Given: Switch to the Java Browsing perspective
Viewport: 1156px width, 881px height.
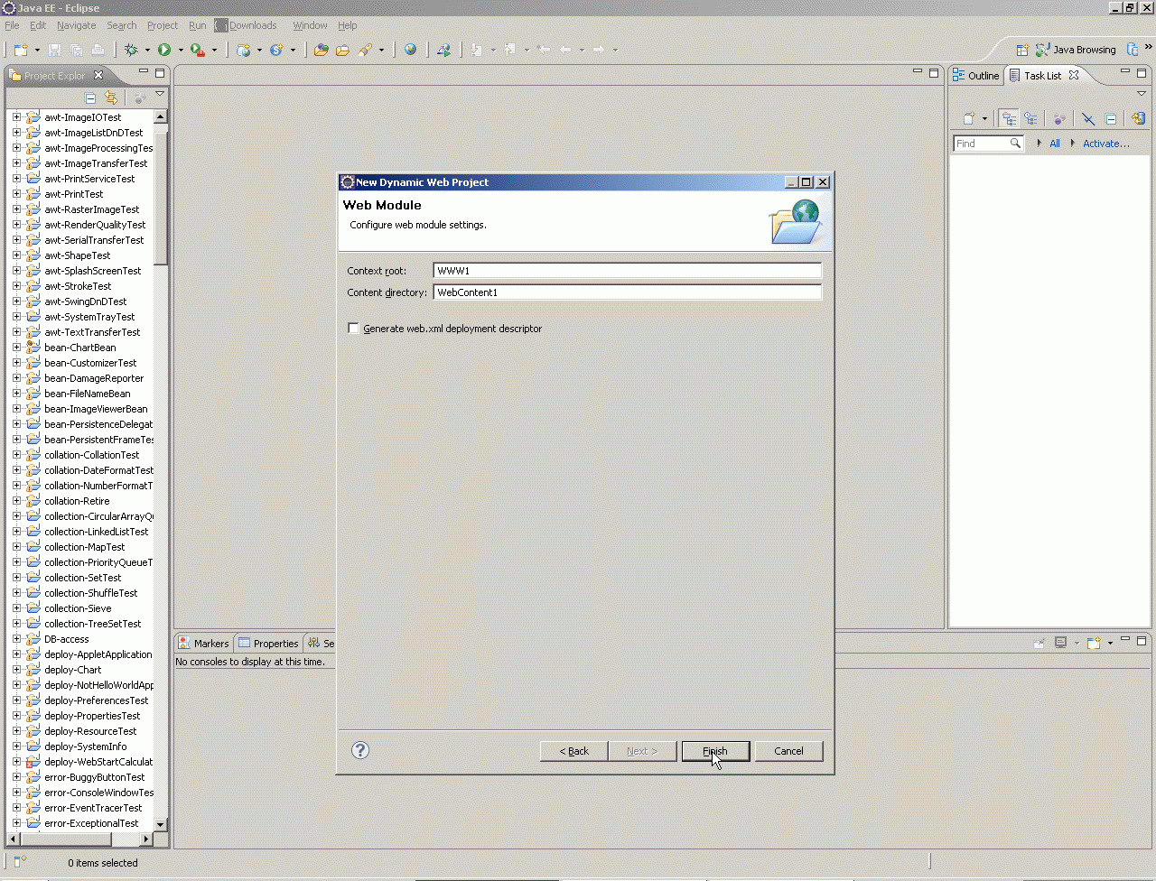Looking at the screenshot, I should coord(1076,50).
